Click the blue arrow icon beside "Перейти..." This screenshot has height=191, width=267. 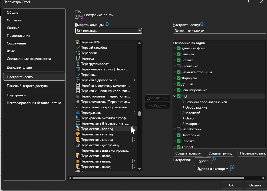click(78, 75)
